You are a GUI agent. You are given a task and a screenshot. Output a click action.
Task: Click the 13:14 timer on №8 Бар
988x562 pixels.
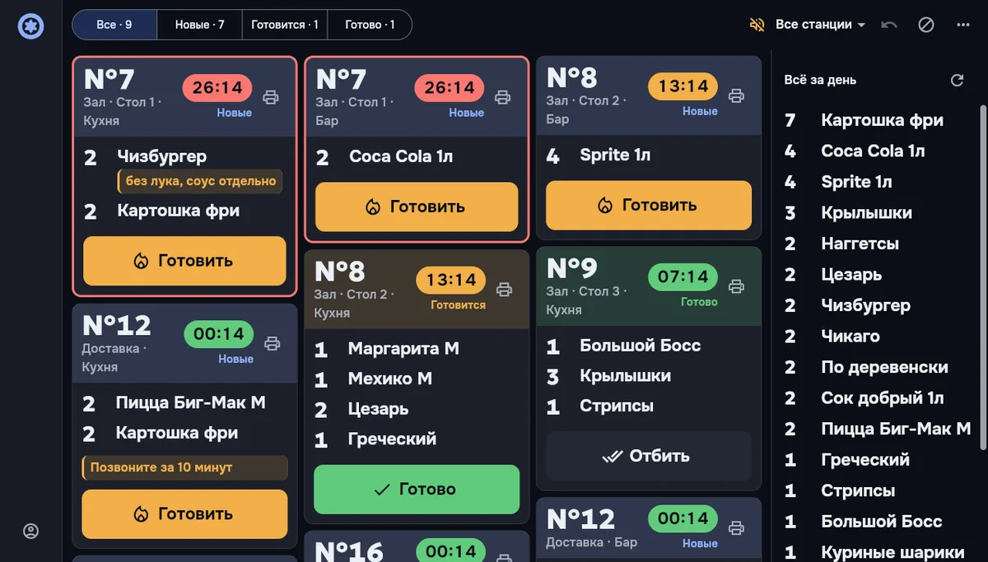point(683,86)
